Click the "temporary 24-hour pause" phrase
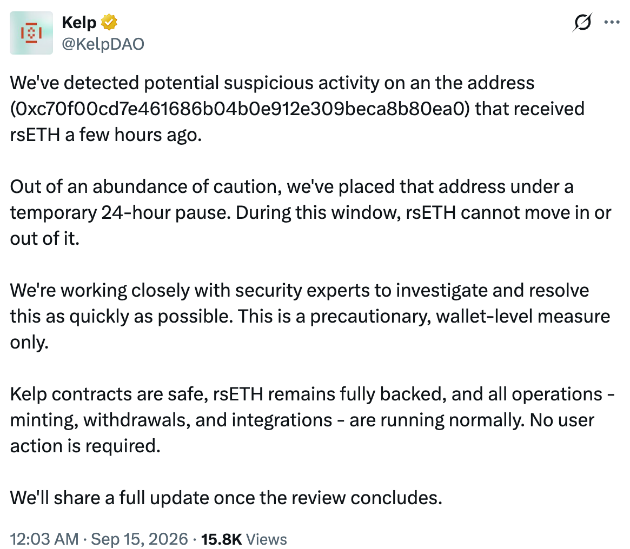Screen dimensions: 630x549 point(120,213)
